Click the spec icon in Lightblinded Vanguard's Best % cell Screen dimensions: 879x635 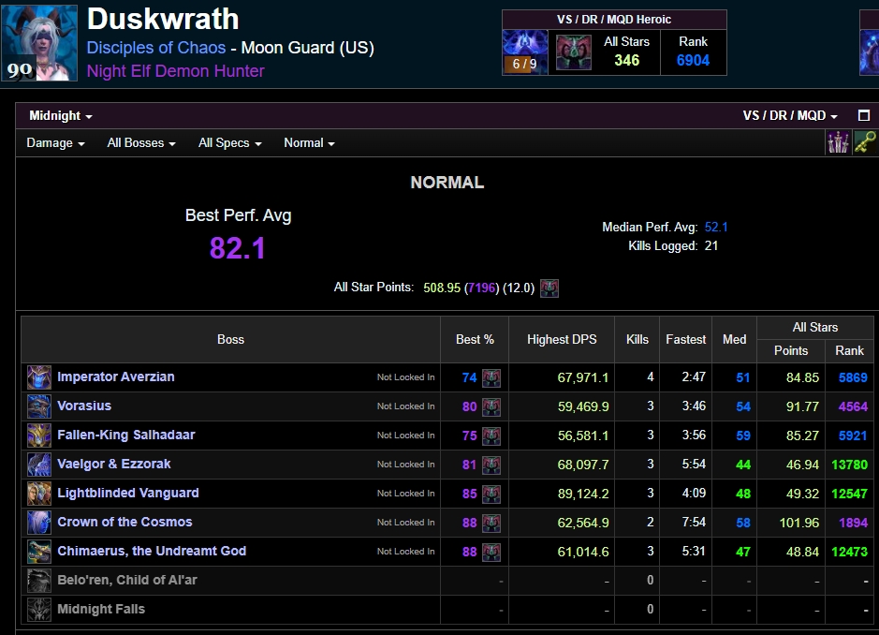491,495
